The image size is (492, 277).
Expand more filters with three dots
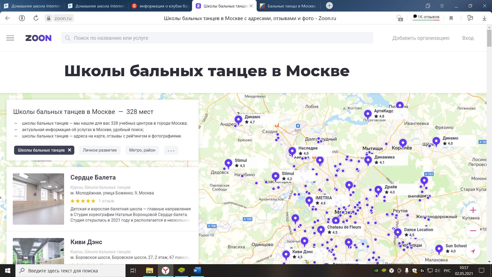[x=171, y=151]
